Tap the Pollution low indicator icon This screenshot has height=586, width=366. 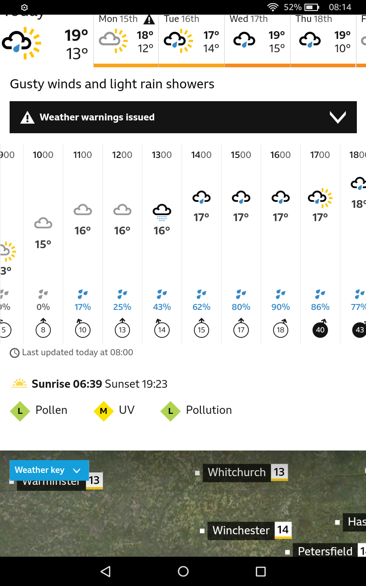click(x=170, y=411)
